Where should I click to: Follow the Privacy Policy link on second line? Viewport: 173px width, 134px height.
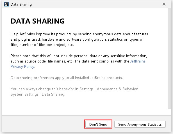22,67
